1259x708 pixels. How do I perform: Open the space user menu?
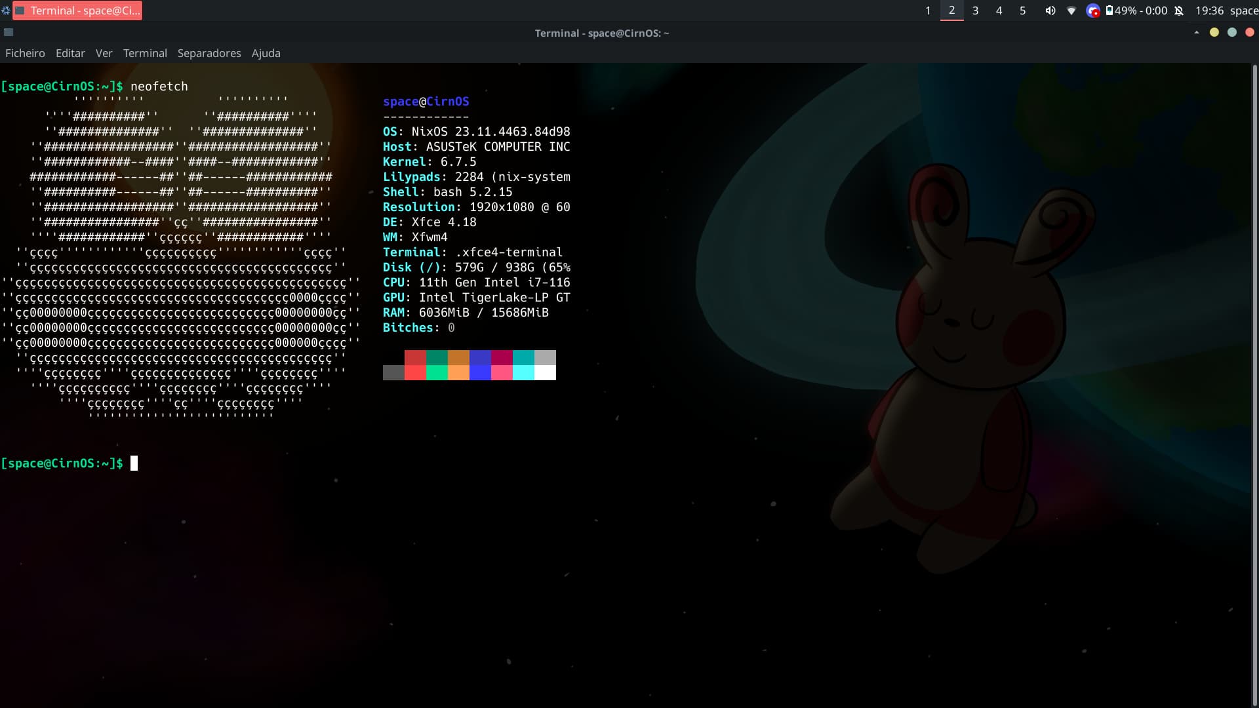[1244, 10]
